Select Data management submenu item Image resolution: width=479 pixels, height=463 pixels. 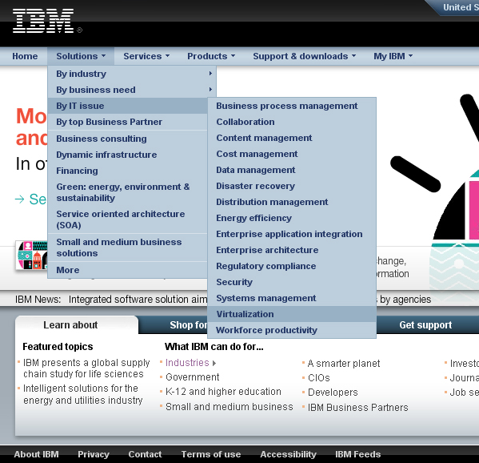click(x=292, y=170)
